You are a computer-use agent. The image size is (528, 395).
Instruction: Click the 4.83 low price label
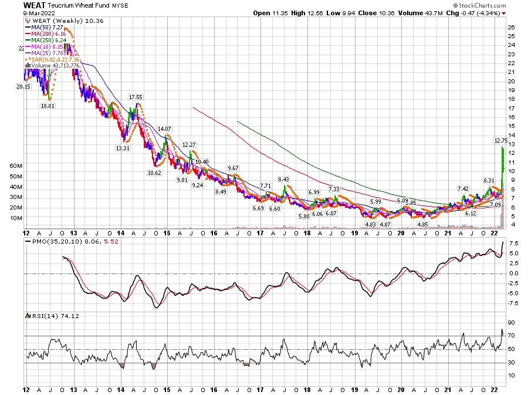point(370,224)
